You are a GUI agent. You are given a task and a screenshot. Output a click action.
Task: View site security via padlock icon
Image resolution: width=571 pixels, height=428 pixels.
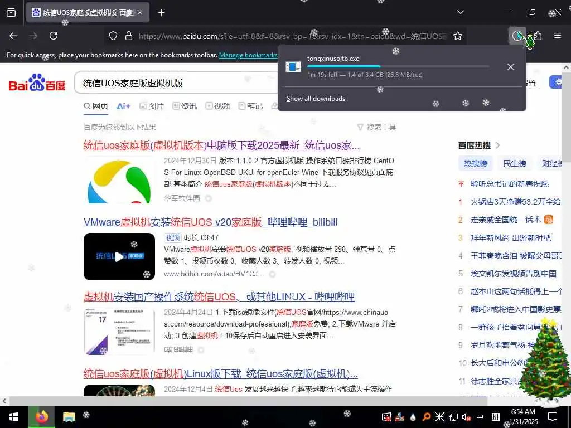[129, 36]
